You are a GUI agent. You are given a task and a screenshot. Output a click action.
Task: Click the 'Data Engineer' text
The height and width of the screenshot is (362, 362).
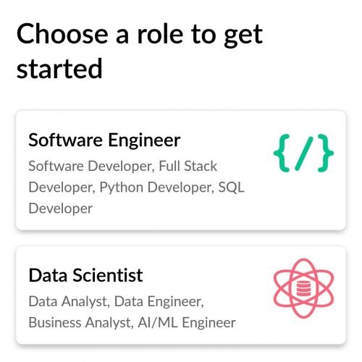pyautogui.click(x=159, y=302)
